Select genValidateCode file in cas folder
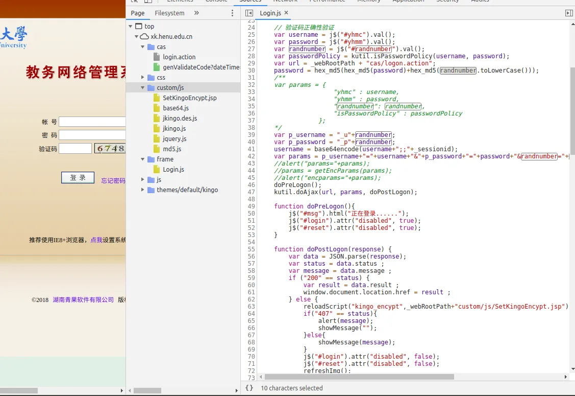575x396 pixels. (201, 67)
